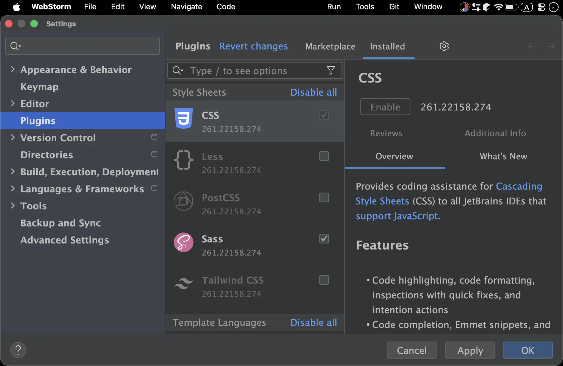
Task: Open the What's New tab
Action: (x=504, y=156)
